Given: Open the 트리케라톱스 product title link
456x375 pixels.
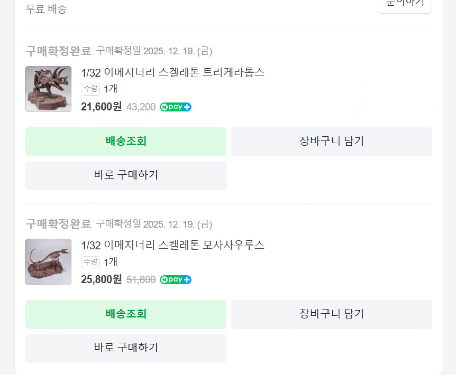Looking at the screenshot, I should pyautogui.click(x=173, y=72).
